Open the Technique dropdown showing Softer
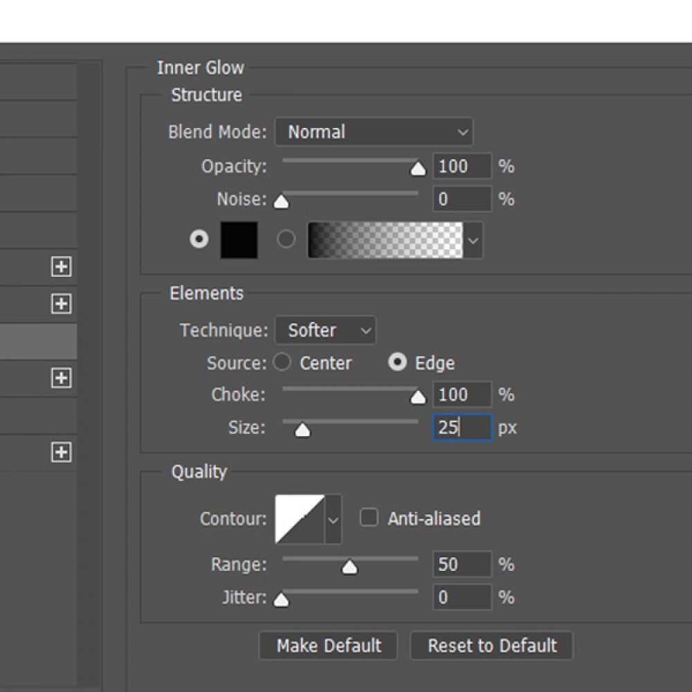The image size is (692, 692). pos(325,330)
